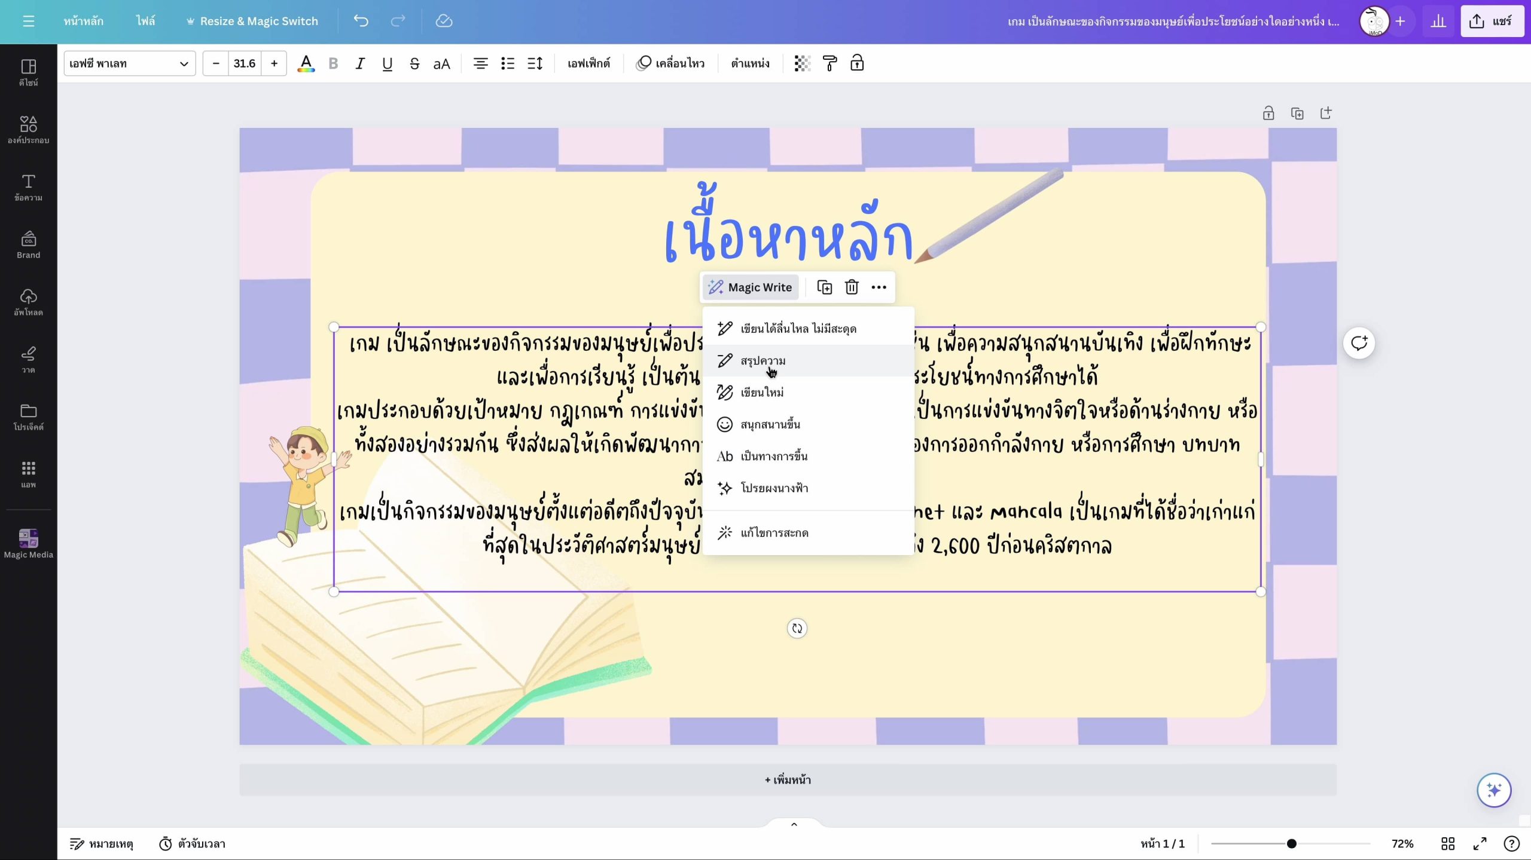Click the add comment bubble icon
Screen dimensions: 1531x860
[1359, 343]
